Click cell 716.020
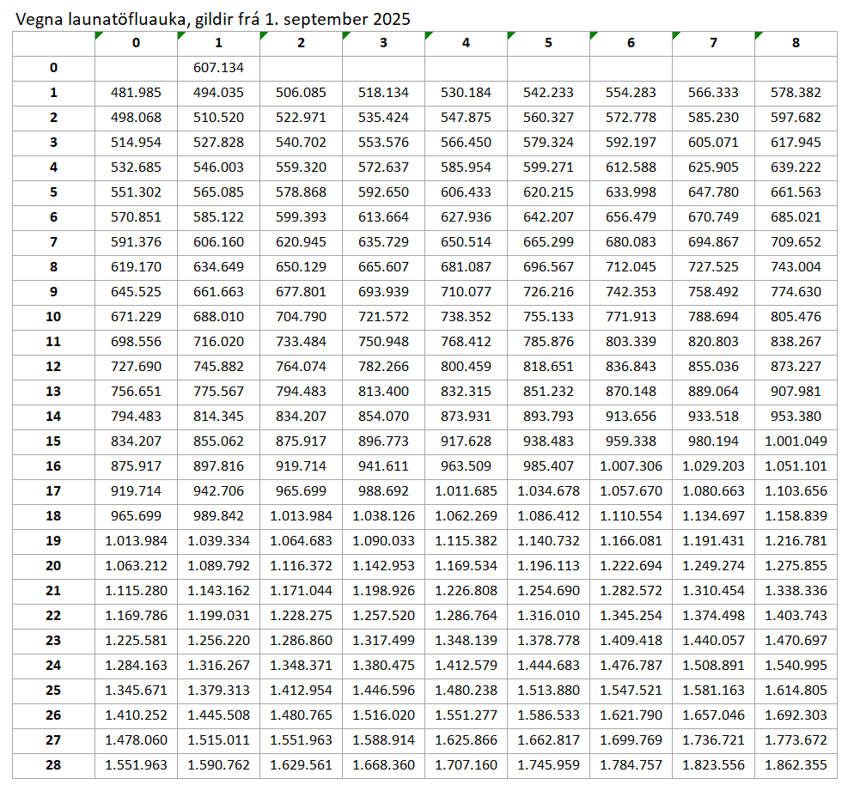Screen dimensions: 848x791 [x=218, y=342]
